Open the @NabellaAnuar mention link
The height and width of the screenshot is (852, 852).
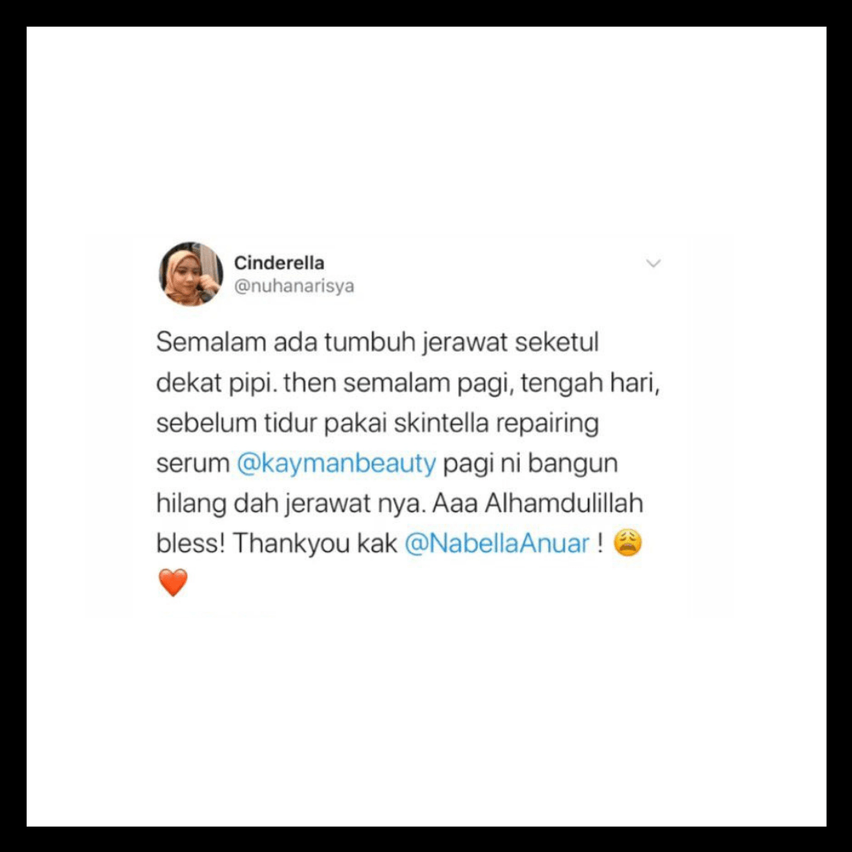[497, 543]
